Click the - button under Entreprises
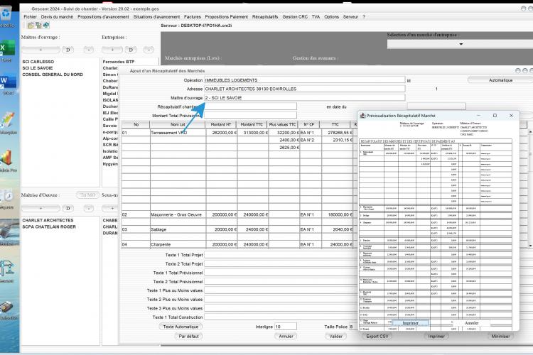The width and height of the screenshot is (533, 355). [x=149, y=50]
